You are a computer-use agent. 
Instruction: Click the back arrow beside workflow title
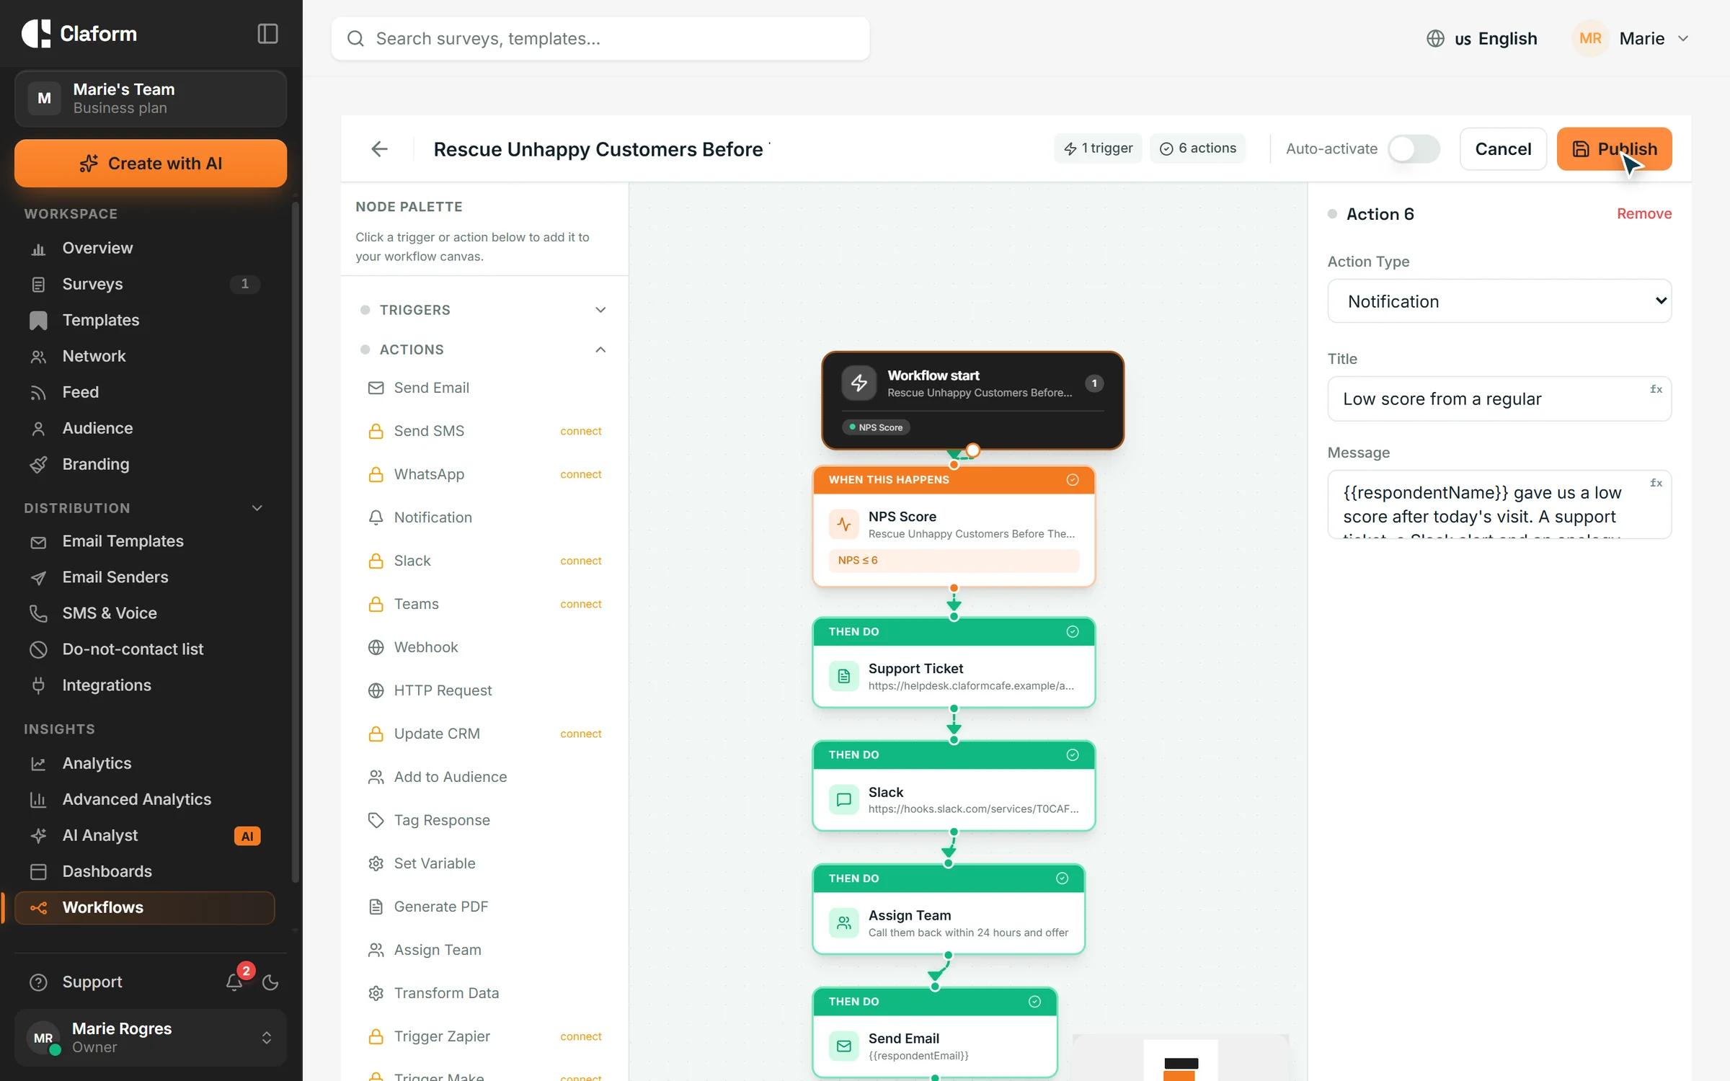click(x=379, y=149)
